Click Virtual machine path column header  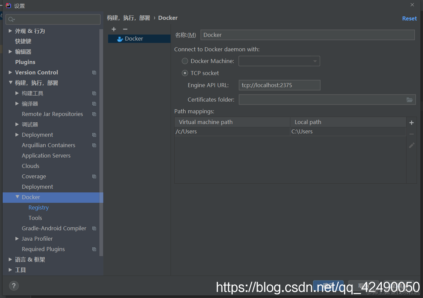click(232, 122)
